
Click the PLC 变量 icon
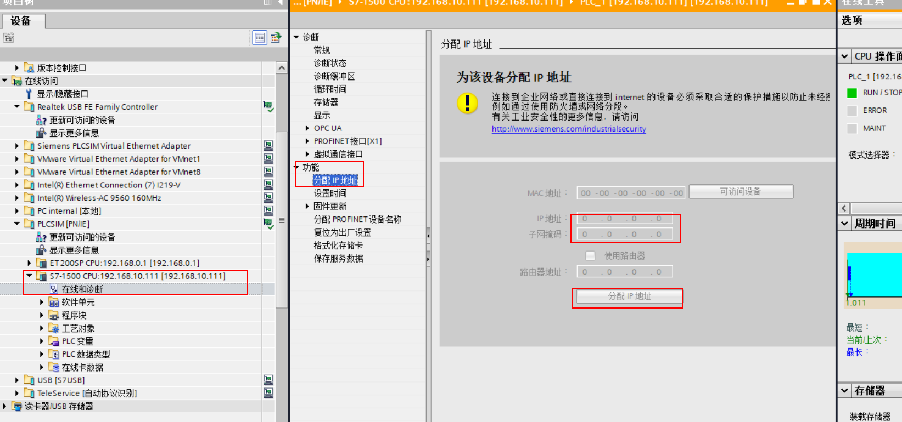[x=54, y=341]
